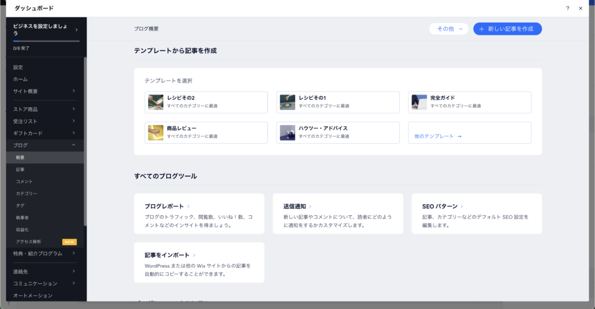Screen dimensions: 595x309
Task: Click the sidebar vertical scrollbar
Action: [85, 141]
